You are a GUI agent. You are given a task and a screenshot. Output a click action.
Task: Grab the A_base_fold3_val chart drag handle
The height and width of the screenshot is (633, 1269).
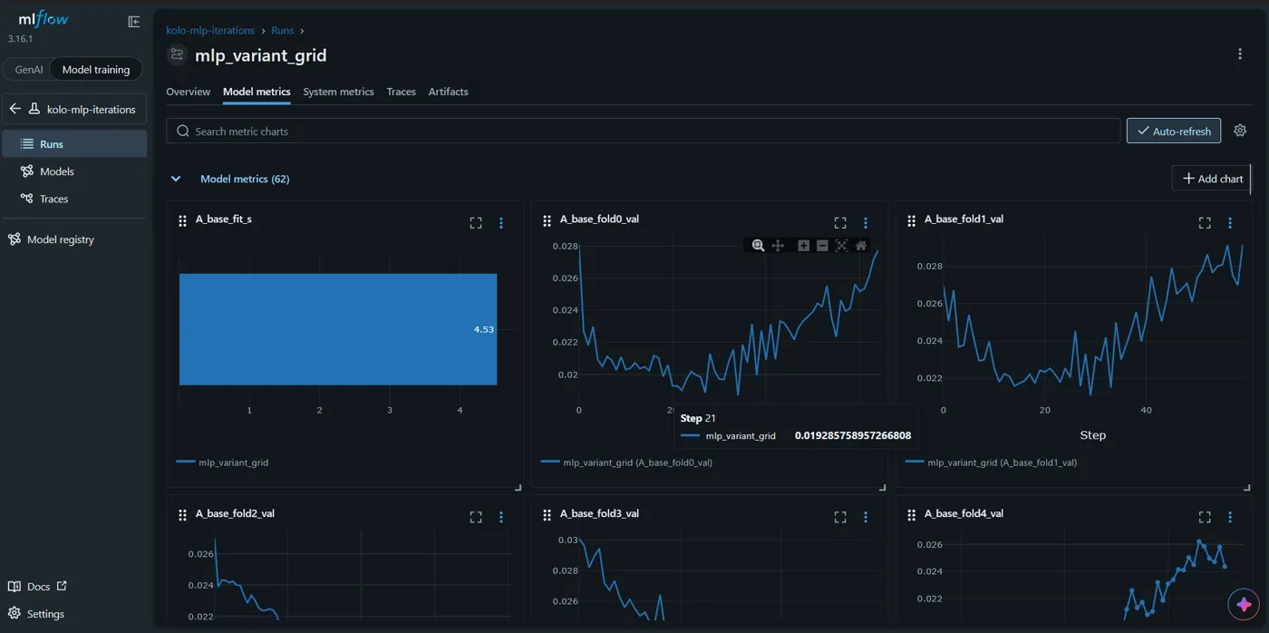[547, 514]
